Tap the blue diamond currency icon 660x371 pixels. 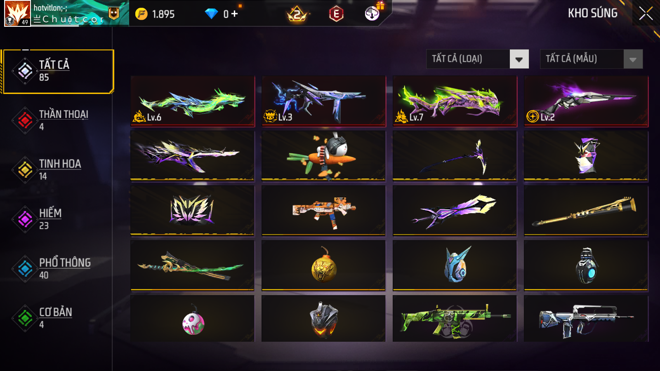coord(211,14)
